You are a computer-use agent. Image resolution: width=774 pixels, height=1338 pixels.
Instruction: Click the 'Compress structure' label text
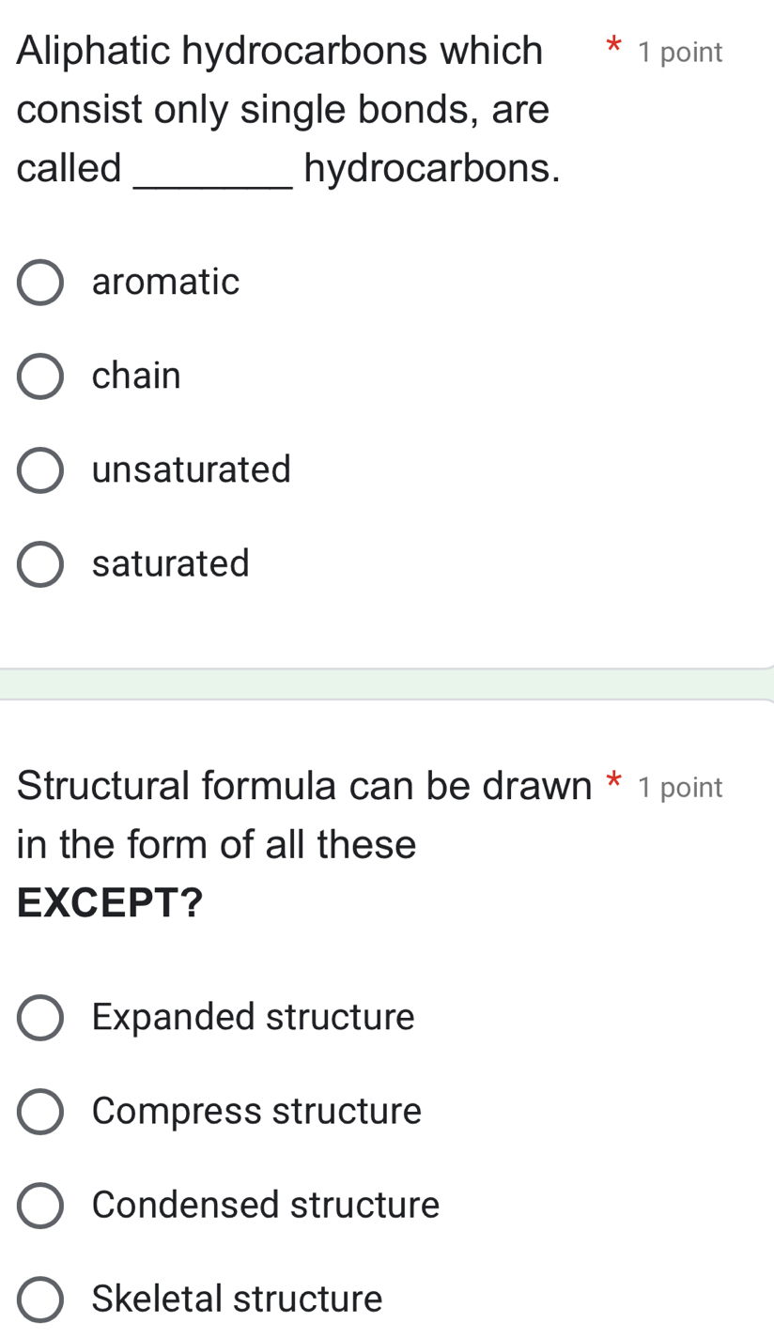click(257, 1111)
